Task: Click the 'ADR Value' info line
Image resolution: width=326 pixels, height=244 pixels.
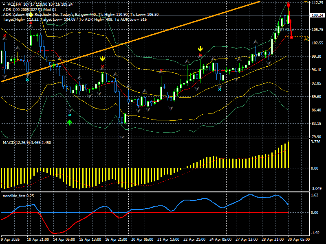Action: [x=81, y=15]
